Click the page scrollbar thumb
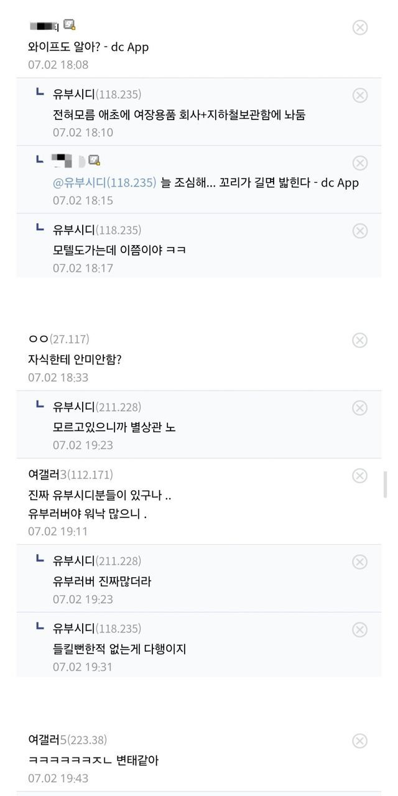The image size is (398, 796). 385,484
